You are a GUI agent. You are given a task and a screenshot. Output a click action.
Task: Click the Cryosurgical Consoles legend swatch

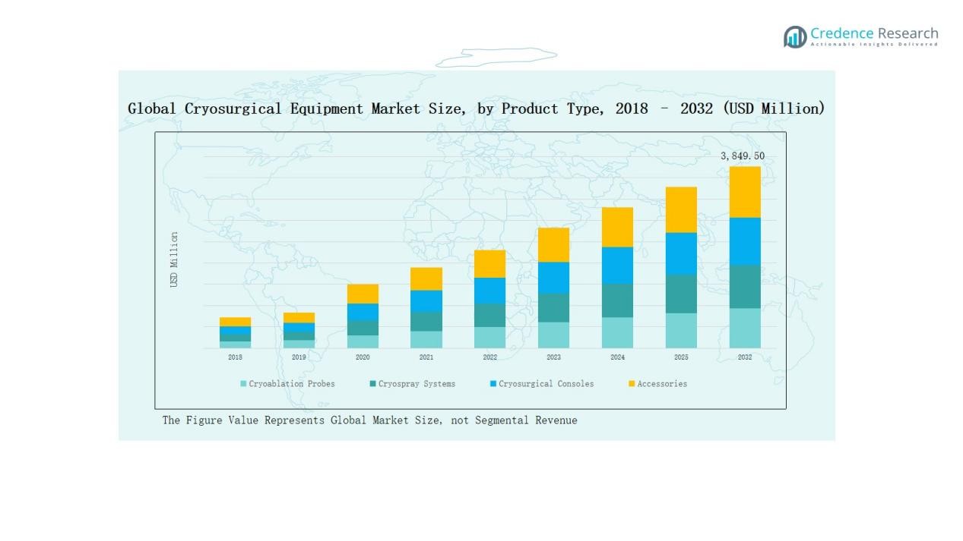[493, 384]
